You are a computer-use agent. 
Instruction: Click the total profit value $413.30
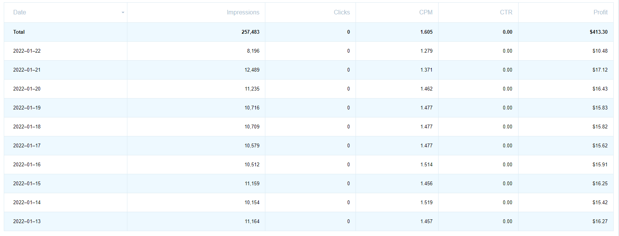click(x=599, y=32)
